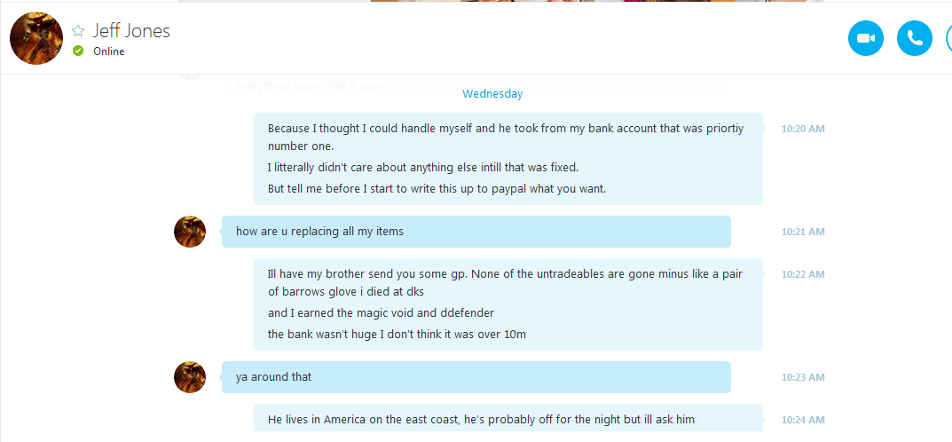Image resolution: width=952 pixels, height=442 pixels.
Task: Click avatar beside "ya around that" message
Action: tap(190, 377)
